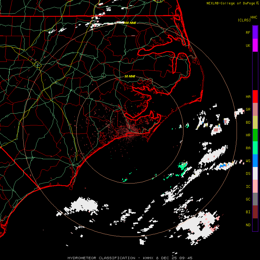Select the 'BD' legend label
The height and width of the screenshot is (260, 260).
tap(248, 122)
